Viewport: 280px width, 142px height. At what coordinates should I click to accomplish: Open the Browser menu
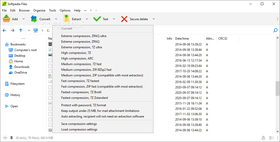24,10
